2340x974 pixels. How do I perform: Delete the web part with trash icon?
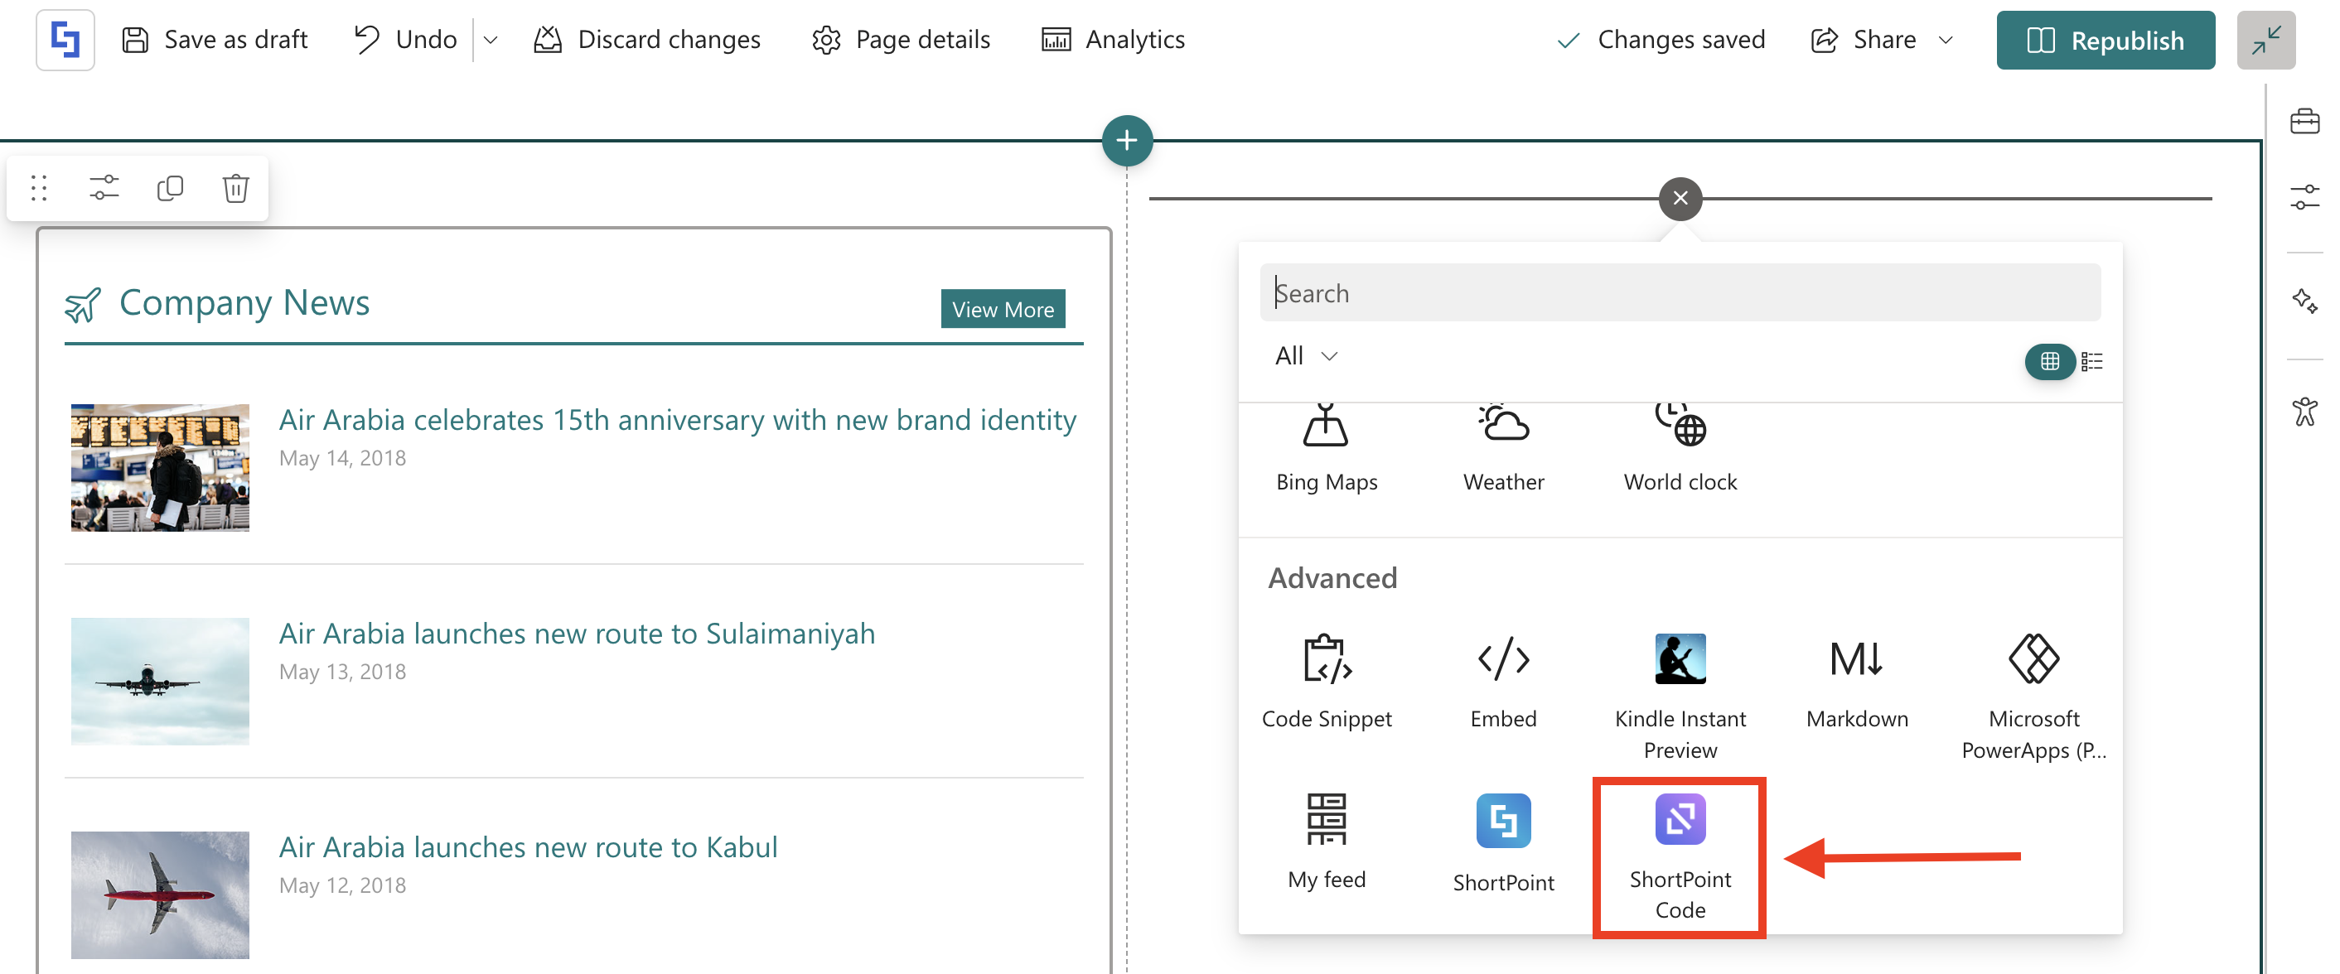235,188
